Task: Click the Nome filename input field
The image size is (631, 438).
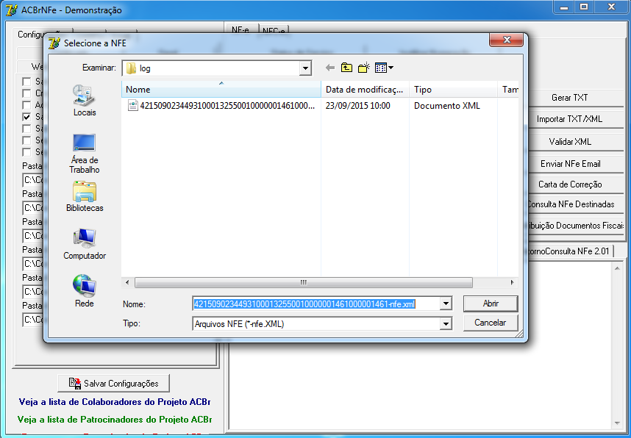Action: (x=316, y=304)
